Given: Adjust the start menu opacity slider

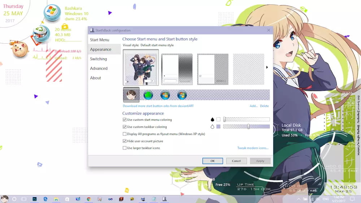Looking at the screenshot, I should tap(246, 119).
